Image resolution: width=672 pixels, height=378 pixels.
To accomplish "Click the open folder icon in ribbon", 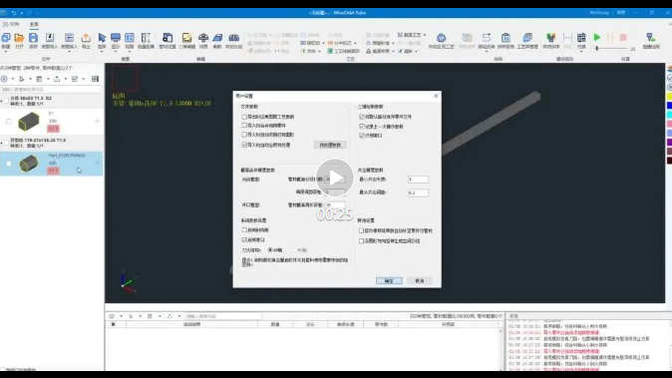I will (19, 38).
